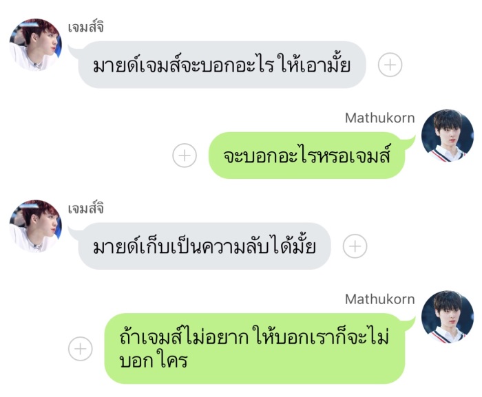
Task: Tap the plus icon beside "จะบอกอะไรหรอเจมส์"
Action: point(185,155)
